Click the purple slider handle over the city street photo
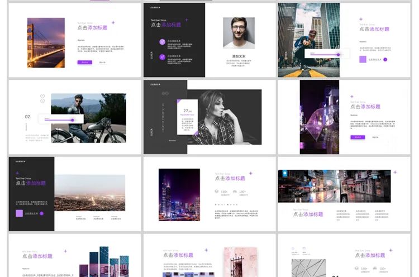Screen dimensions: 419x277 pyautogui.click(x=339, y=55)
